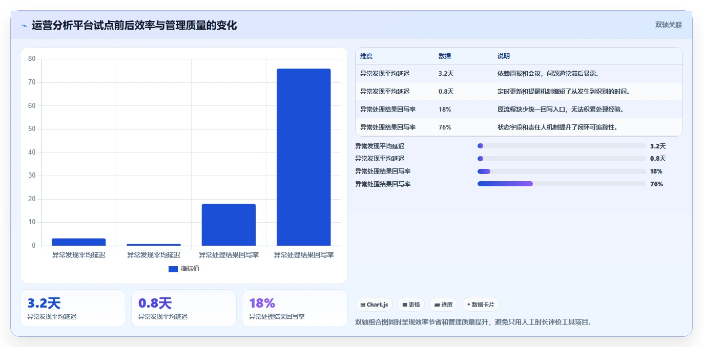This screenshot has width=703, height=347.
Task: Click the description 定时更新和提醒机制缩短了从发生到识别的时间。
Action: [x=564, y=92]
